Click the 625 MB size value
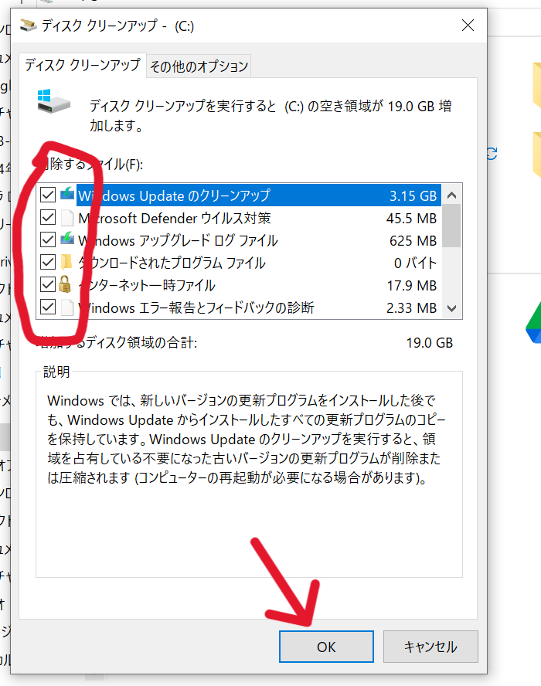 click(413, 240)
